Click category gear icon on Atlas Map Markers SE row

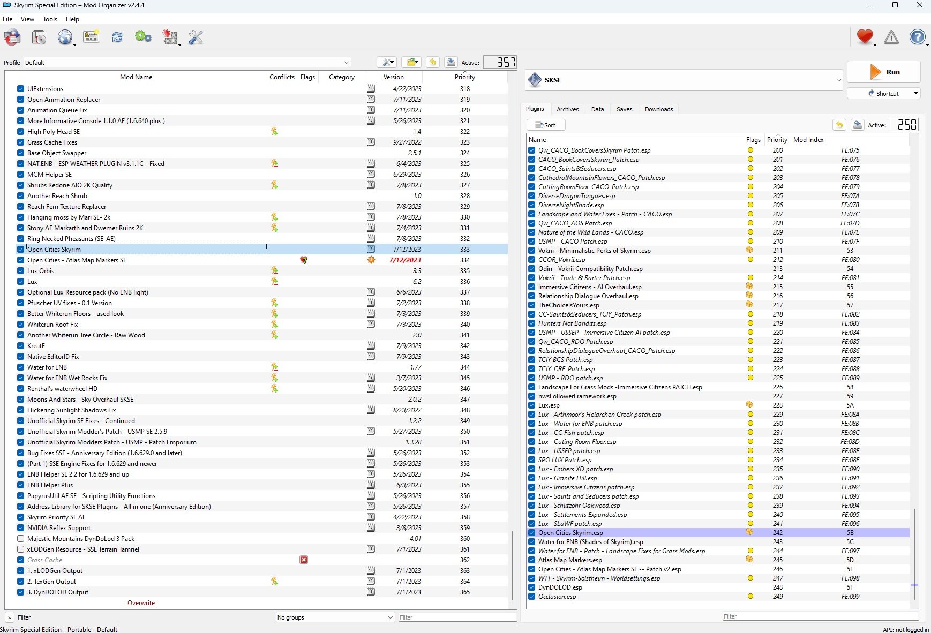pyautogui.click(x=371, y=260)
